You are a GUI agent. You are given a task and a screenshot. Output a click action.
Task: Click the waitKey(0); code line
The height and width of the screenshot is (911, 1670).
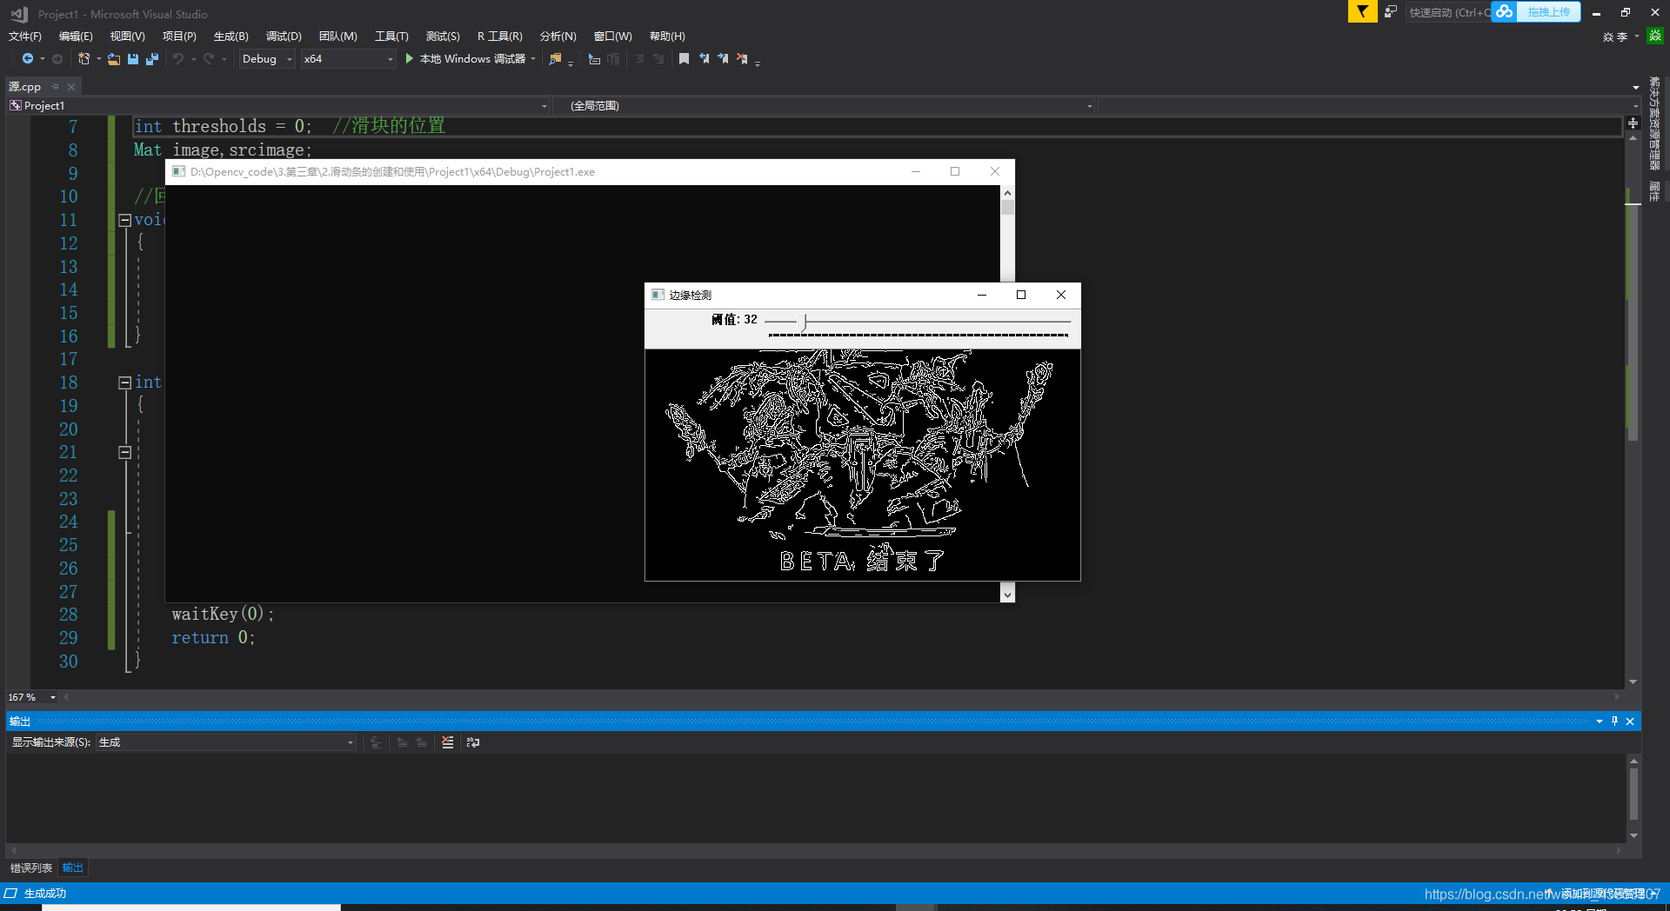pyautogui.click(x=223, y=614)
